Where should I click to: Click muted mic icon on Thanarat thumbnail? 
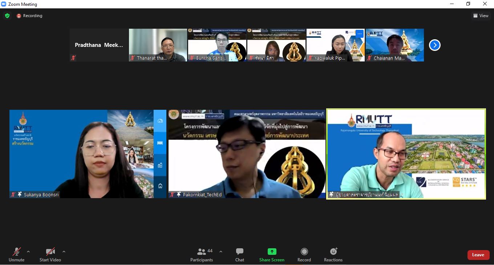133,58
